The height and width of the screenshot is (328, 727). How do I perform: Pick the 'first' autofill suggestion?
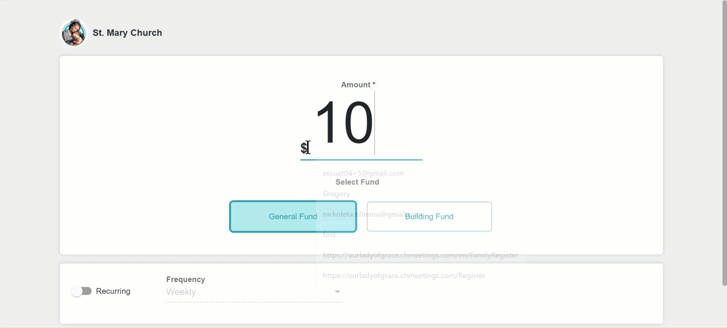(329, 235)
